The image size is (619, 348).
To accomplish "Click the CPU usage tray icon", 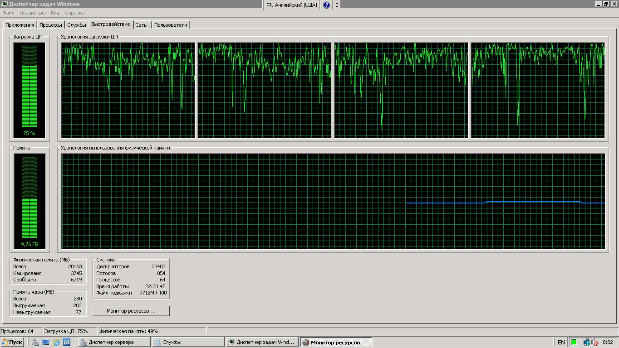I will click(x=574, y=342).
